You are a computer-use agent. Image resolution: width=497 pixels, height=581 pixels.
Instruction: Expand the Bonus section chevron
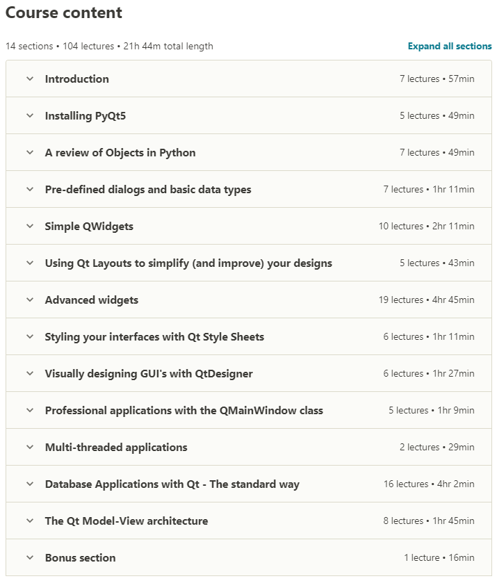coord(30,558)
